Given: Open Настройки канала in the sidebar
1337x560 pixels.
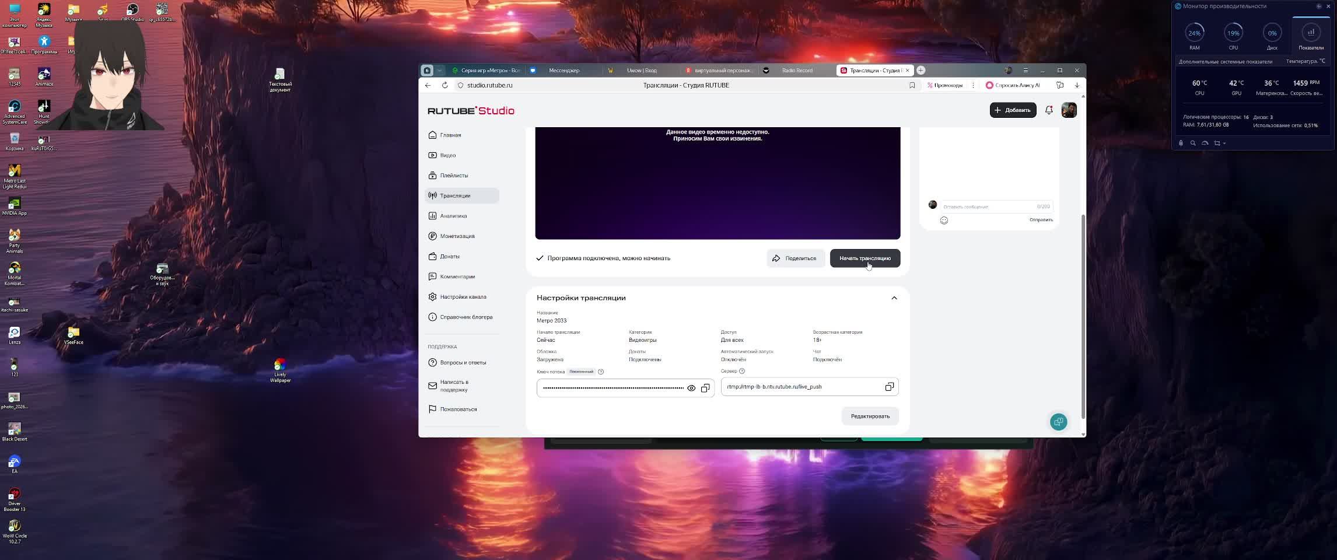Looking at the screenshot, I should pyautogui.click(x=462, y=297).
